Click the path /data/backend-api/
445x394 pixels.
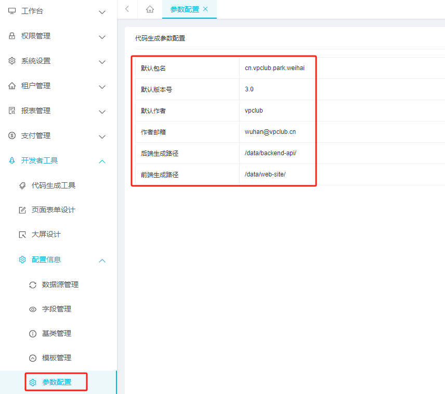pyautogui.click(x=270, y=153)
